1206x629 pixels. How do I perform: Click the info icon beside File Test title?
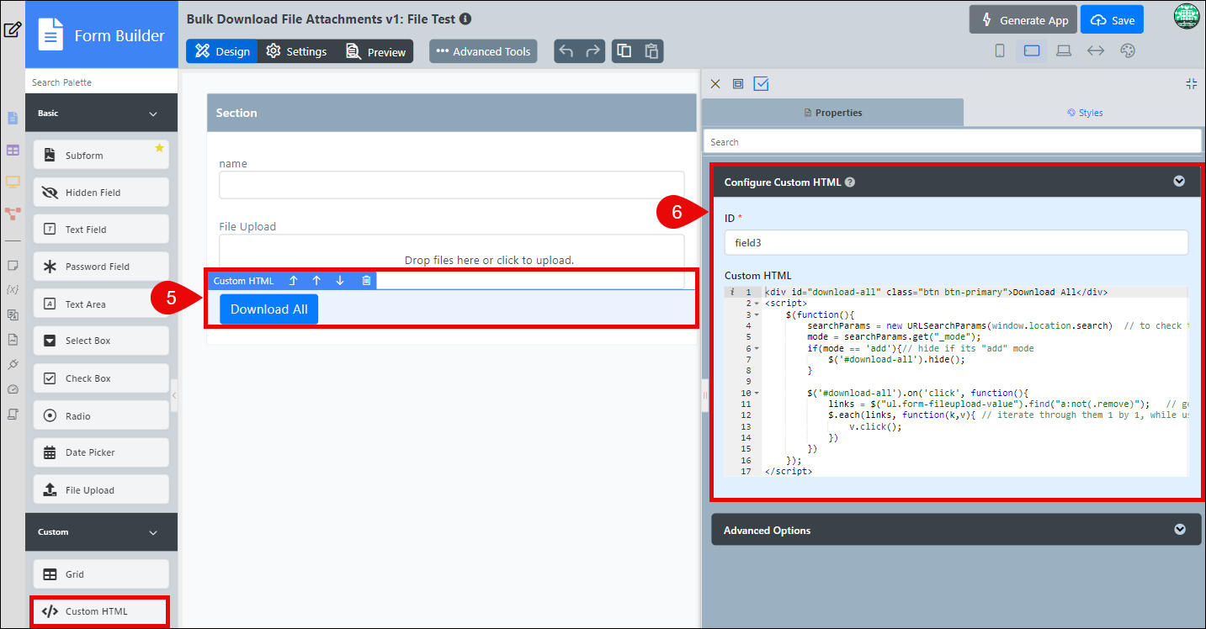(x=466, y=18)
